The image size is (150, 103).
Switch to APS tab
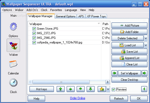point(81,16)
